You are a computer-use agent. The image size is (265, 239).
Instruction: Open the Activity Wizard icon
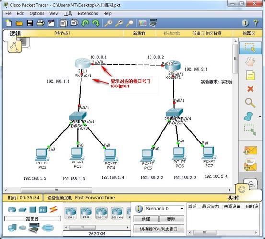pyautogui.click(x=51, y=23)
